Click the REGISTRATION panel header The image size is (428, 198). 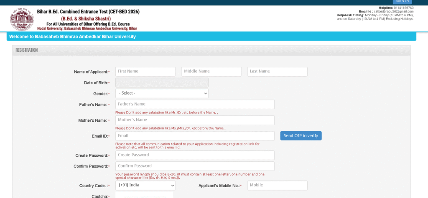pos(27,50)
